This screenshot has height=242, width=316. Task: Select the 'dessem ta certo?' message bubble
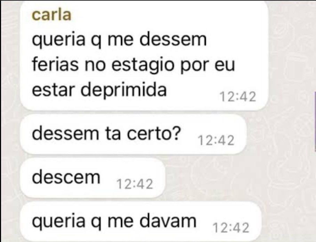133,134
